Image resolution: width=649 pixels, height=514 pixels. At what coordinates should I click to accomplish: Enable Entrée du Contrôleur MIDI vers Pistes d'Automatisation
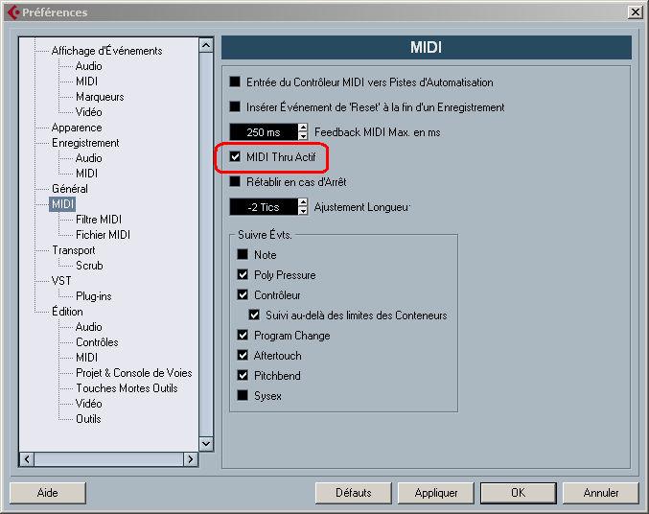[x=235, y=82]
